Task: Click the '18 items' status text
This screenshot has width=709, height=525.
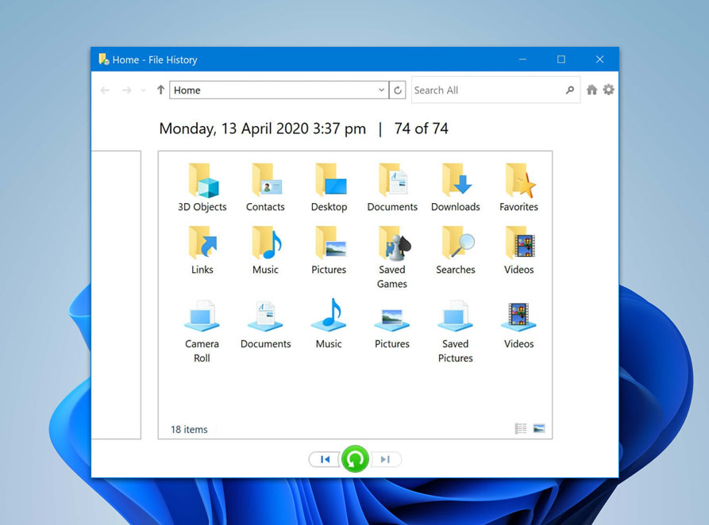Action: (189, 429)
